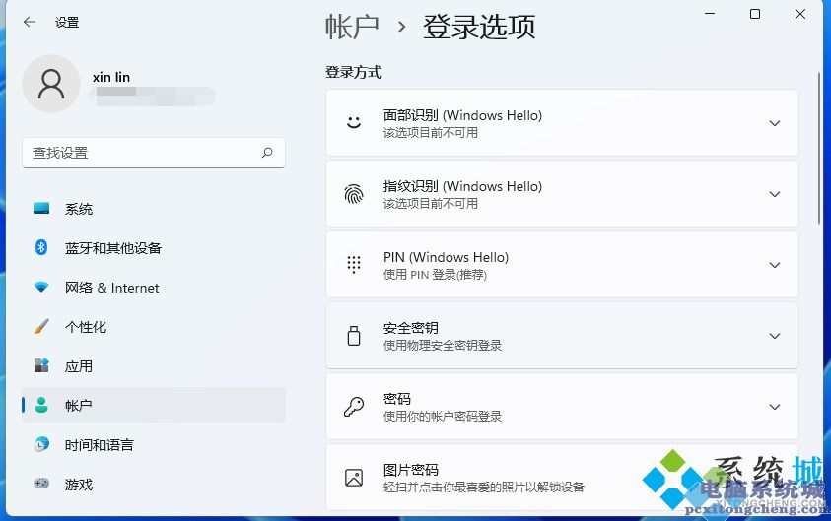831x521 pixels.
Task: Open 蓝牙和其他设备 settings category
Action: [154, 248]
